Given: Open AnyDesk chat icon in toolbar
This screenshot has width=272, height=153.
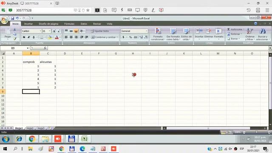Looking at the screenshot, I should [114, 10].
